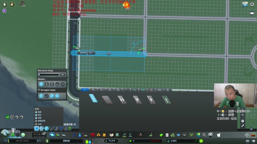Switch to the wrench-and-hammer tools tab
This screenshot has width=257, height=144.
pyautogui.click(x=167, y=90)
